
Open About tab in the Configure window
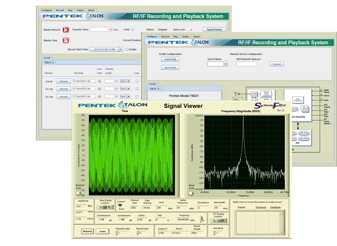click(197, 37)
